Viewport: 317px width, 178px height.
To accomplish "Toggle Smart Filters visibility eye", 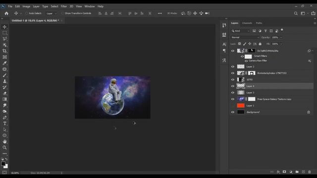I will tap(242, 56).
